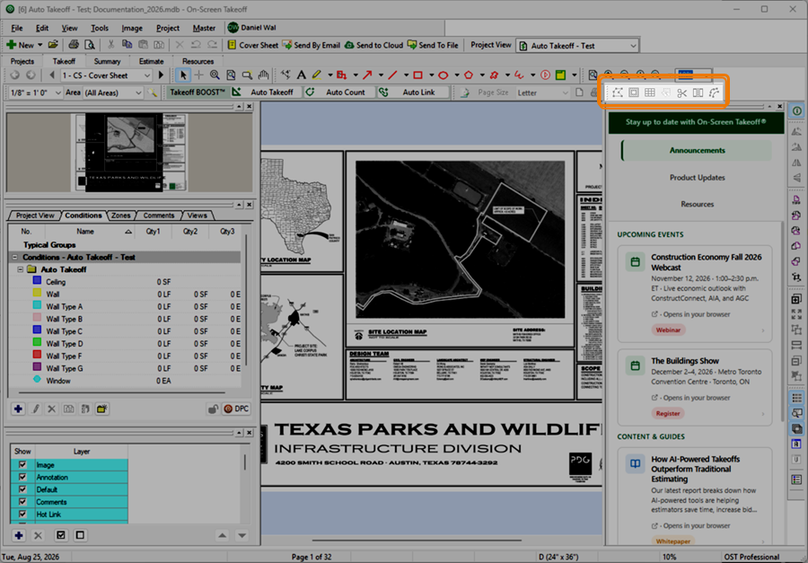Screen dimensions: 808x563
Task: Select the red Line annotation tool
Action: [392, 75]
